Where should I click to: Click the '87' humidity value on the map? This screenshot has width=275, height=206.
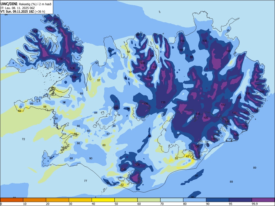click(108, 134)
